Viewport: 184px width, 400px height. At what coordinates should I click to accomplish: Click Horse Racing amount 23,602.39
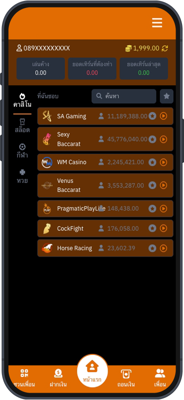(x=121, y=248)
